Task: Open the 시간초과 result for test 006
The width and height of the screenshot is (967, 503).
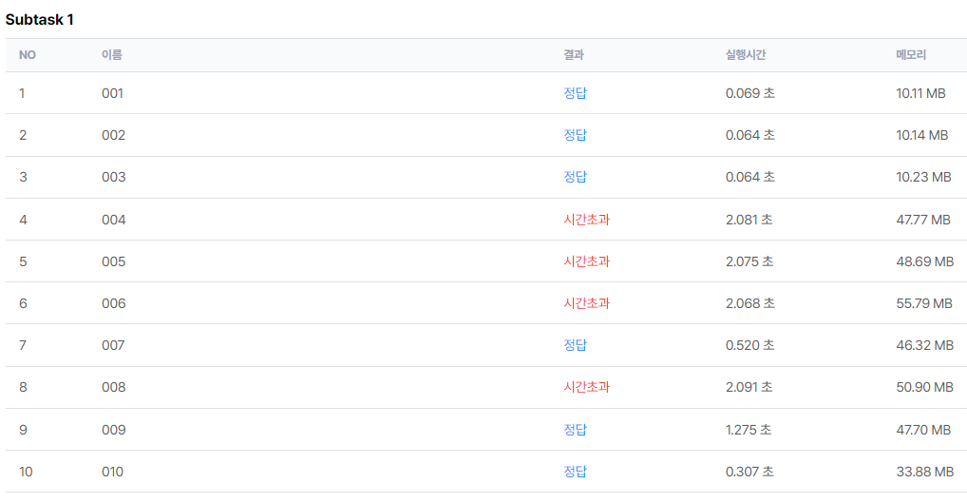Action: [586, 303]
